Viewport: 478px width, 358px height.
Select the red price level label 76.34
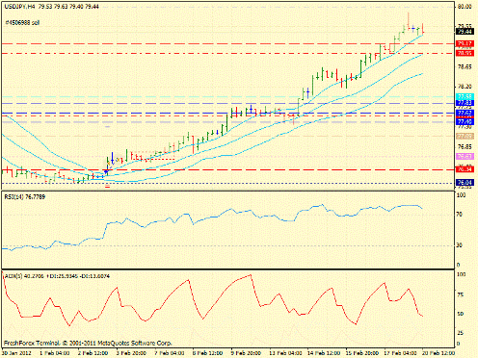click(465, 169)
